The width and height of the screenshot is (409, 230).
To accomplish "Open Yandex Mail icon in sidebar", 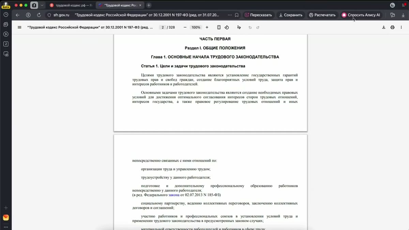I will point(6,217).
